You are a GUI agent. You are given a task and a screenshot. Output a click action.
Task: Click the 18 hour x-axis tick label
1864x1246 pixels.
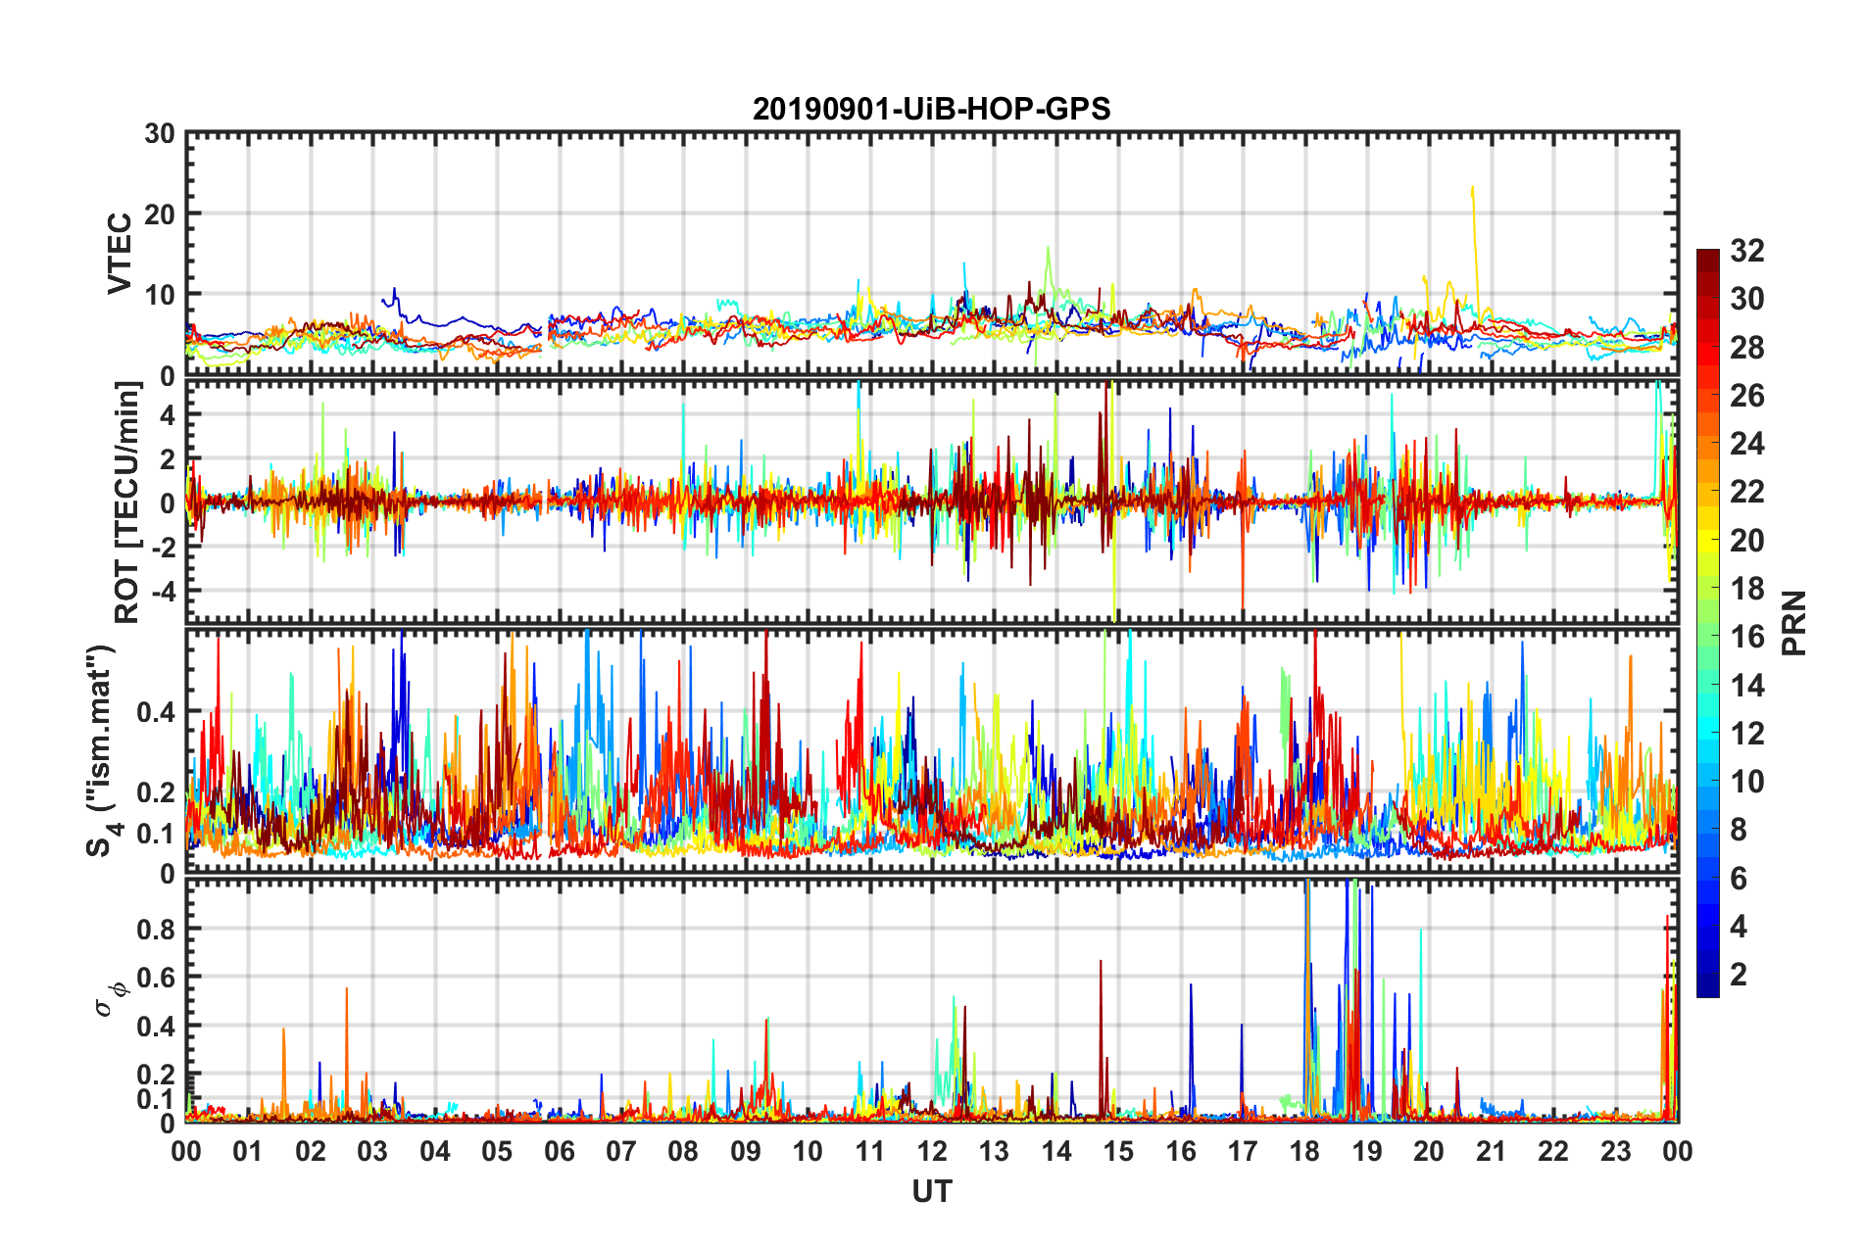1304,1151
